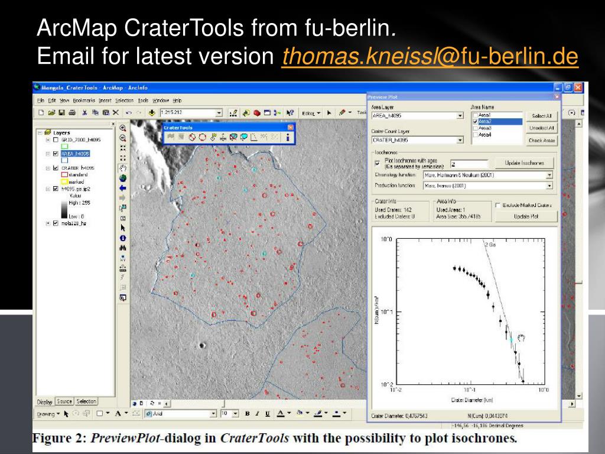
Task: Click the Update Isochrones button
Action: pos(525,163)
